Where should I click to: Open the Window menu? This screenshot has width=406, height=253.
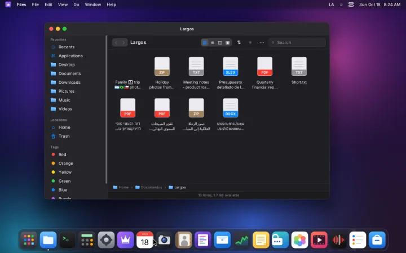coord(93,4)
